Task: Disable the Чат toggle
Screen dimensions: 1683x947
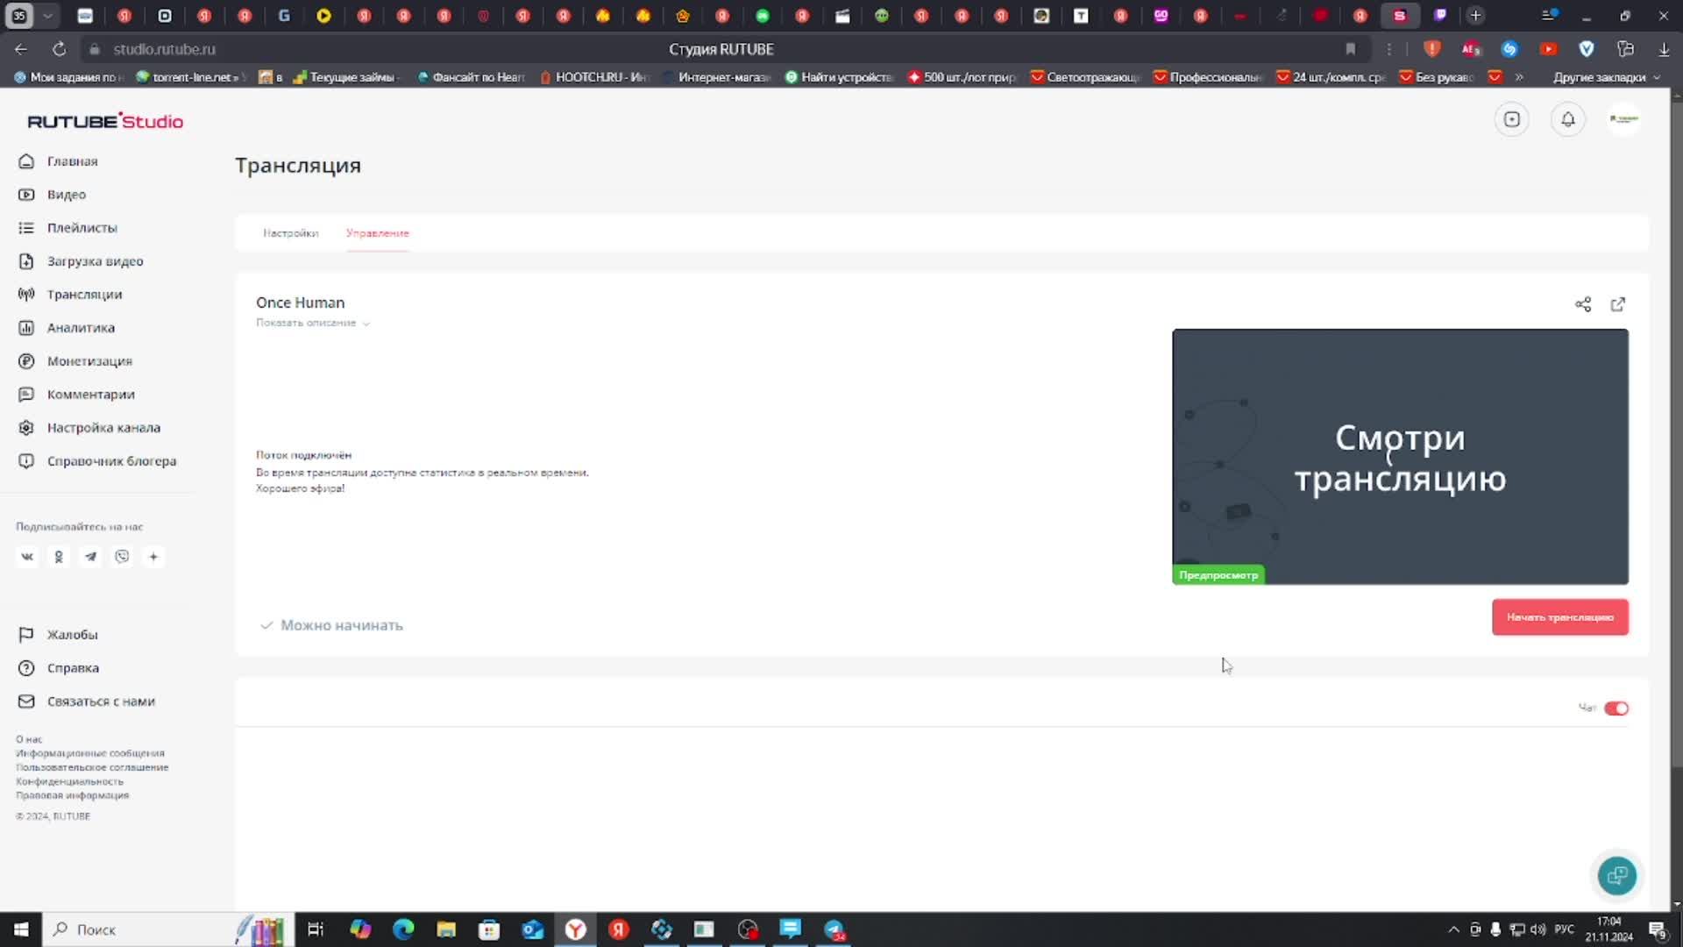Action: (x=1616, y=708)
